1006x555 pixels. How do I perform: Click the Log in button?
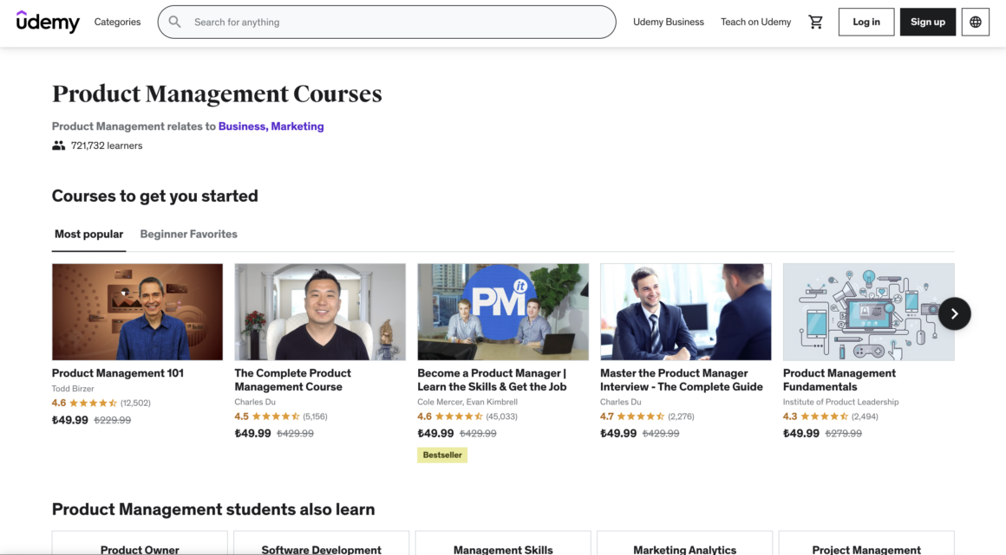pos(866,22)
